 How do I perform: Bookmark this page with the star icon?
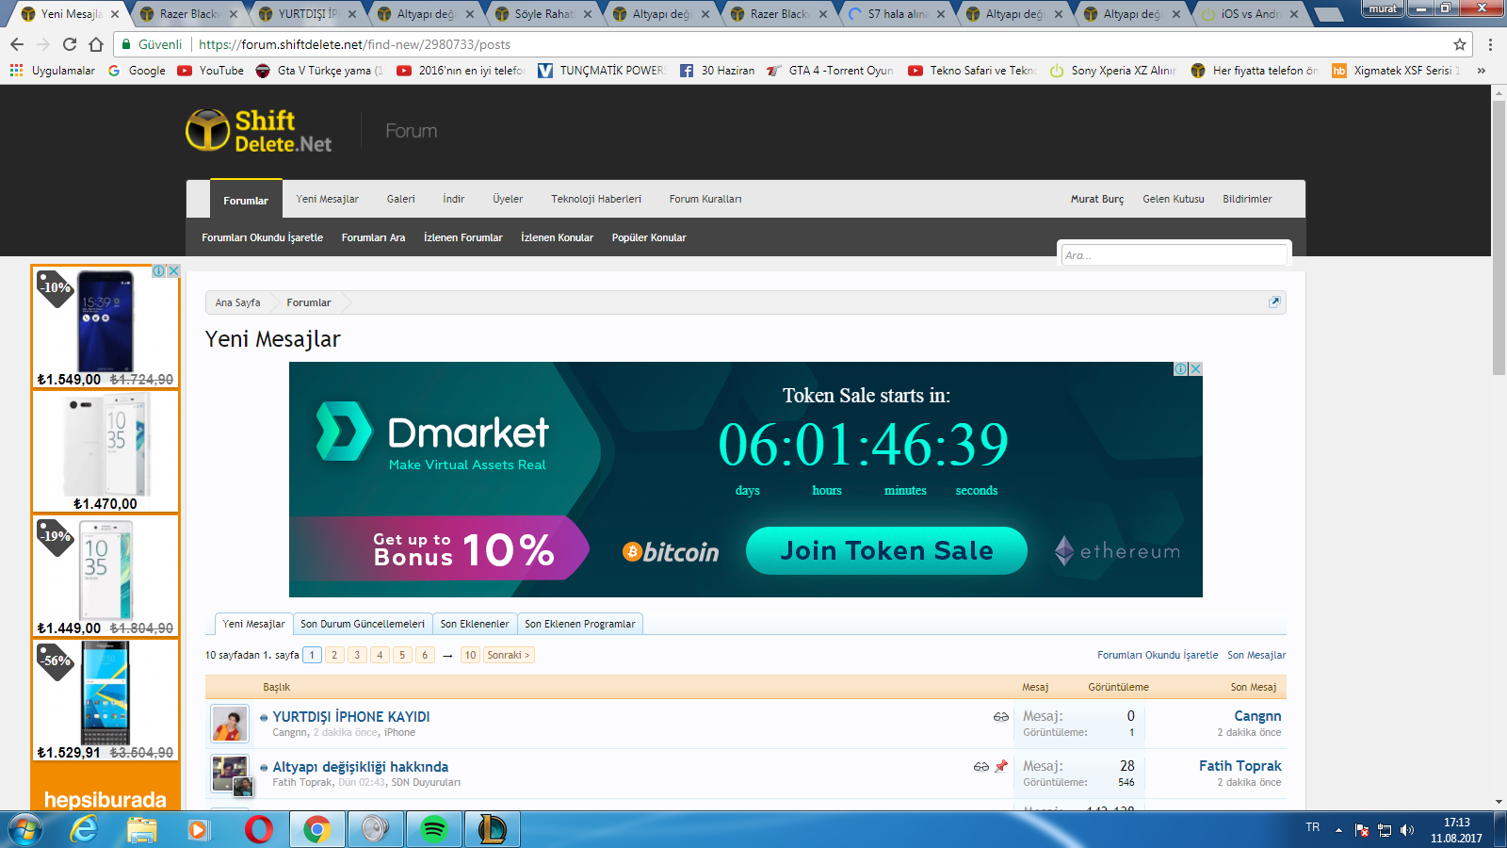(x=1460, y=44)
